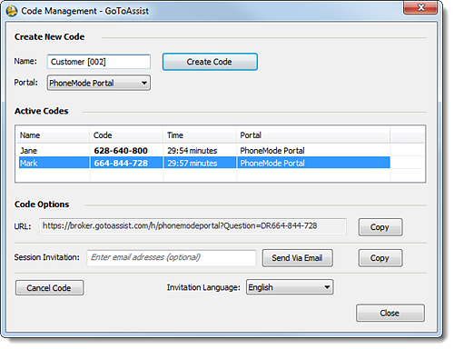Image resolution: width=454 pixels, height=349 pixels.
Task: Click the Create Code button
Action: pos(210,62)
